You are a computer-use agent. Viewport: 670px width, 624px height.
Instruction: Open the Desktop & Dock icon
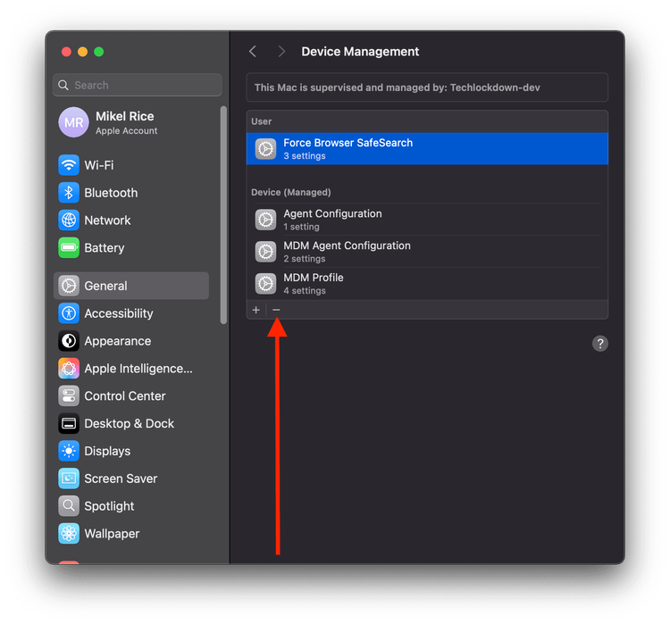click(x=69, y=424)
